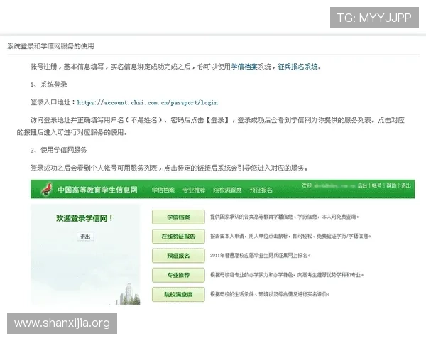Open the 学信档案 link in the paragraph
This screenshot has width=426, height=341.
point(244,67)
